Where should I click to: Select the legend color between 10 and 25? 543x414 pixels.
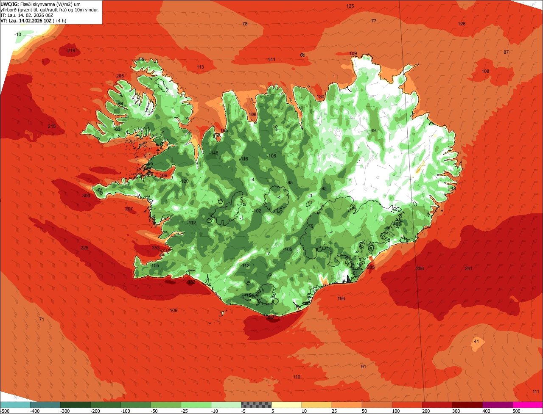[316, 405]
